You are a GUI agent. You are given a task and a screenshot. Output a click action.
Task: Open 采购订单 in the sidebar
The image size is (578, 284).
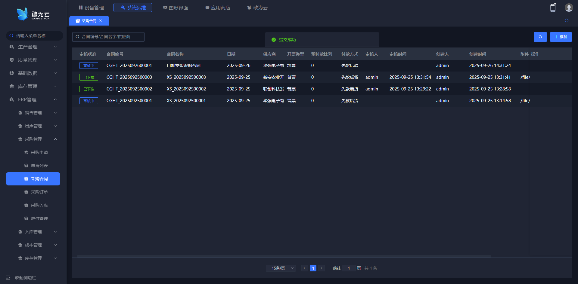pyautogui.click(x=39, y=192)
